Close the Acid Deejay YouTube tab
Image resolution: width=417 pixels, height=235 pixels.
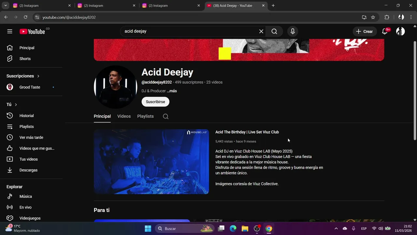pyautogui.click(x=263, y=6)
